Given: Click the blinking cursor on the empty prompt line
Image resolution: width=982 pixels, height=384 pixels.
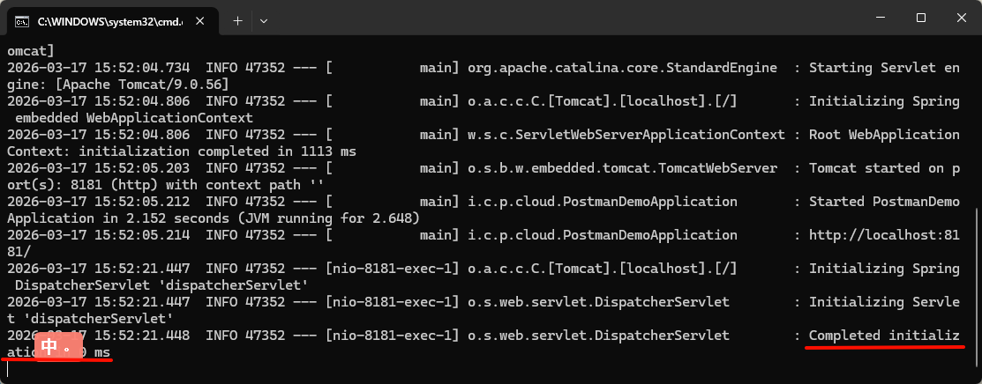Looking at the screenshot, I should [x=9, y=369].
